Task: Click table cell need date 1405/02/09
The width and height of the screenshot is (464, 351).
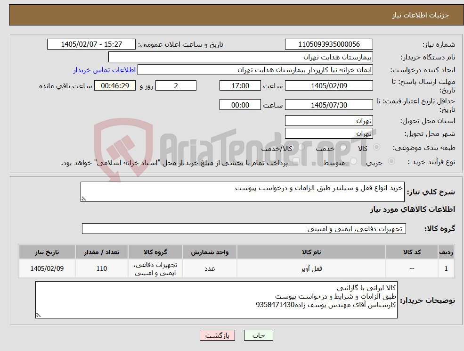Action: click(47, 268)
